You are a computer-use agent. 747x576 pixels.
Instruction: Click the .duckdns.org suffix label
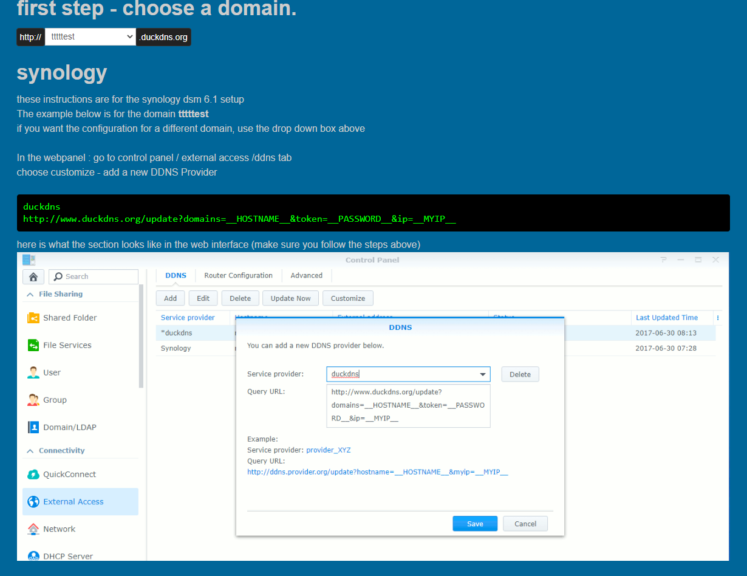pos(163,37)
